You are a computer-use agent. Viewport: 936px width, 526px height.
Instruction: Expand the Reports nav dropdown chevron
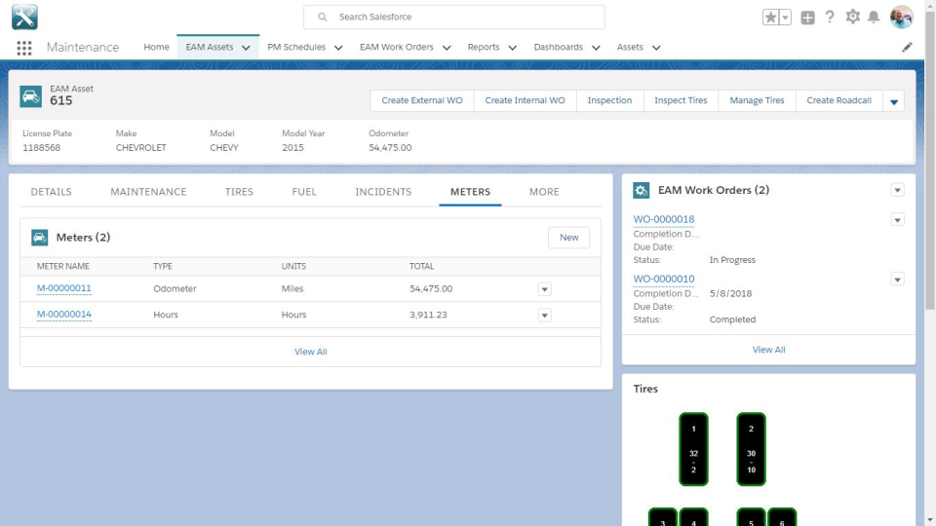pyautogui.click(x=512, y=48)
